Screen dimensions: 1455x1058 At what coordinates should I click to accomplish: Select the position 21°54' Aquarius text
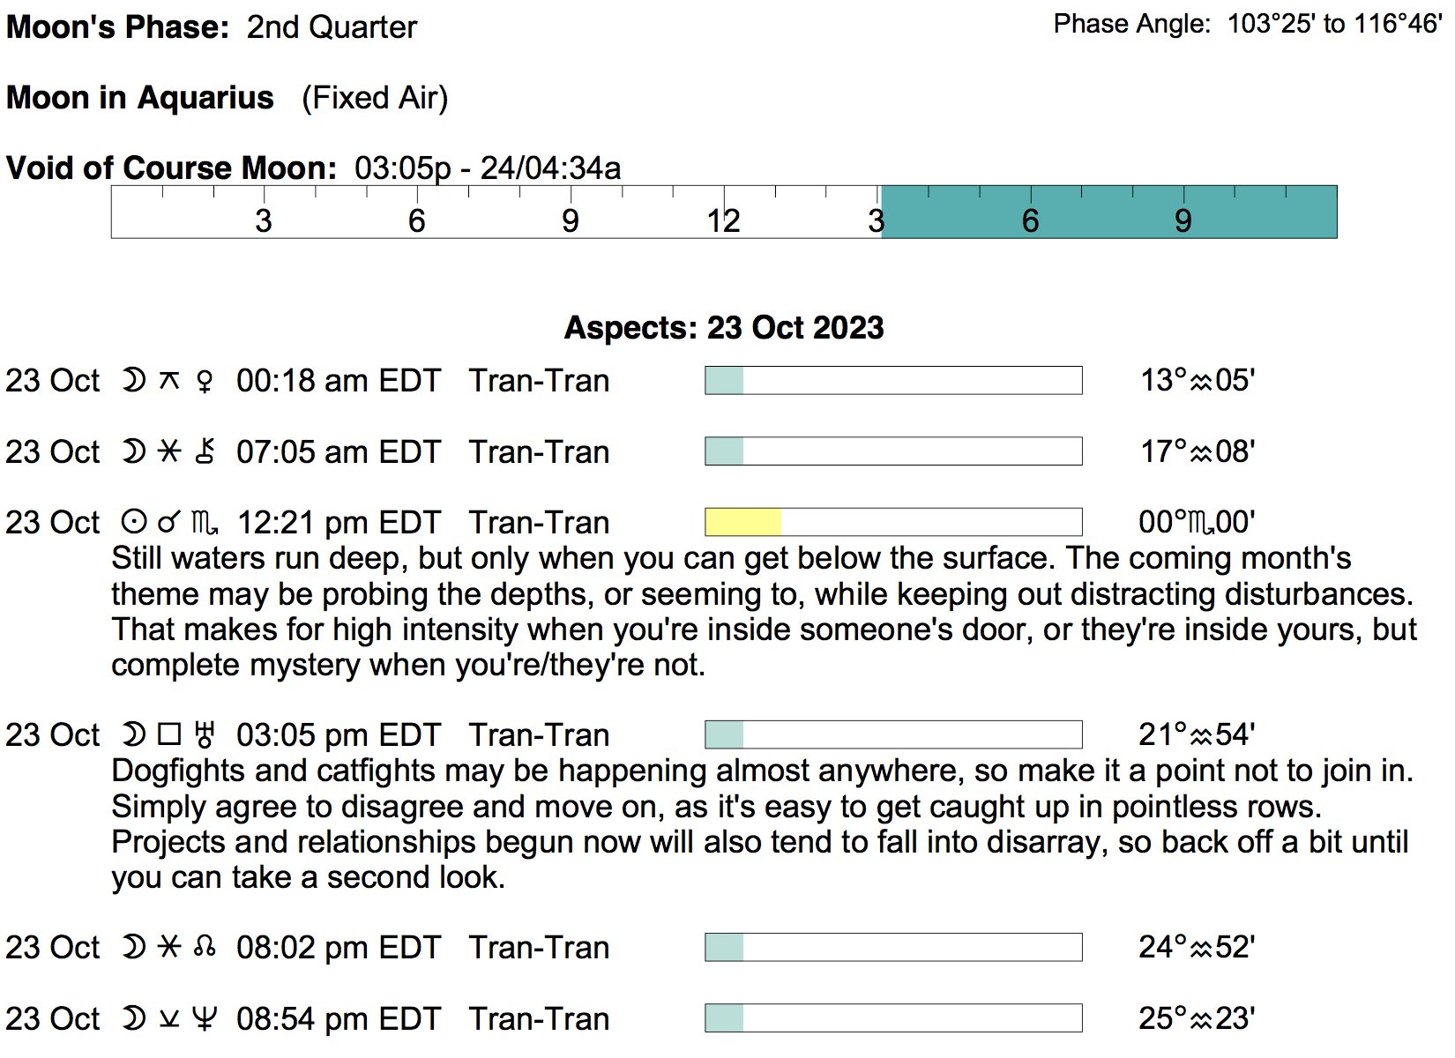coord(1197,734)
